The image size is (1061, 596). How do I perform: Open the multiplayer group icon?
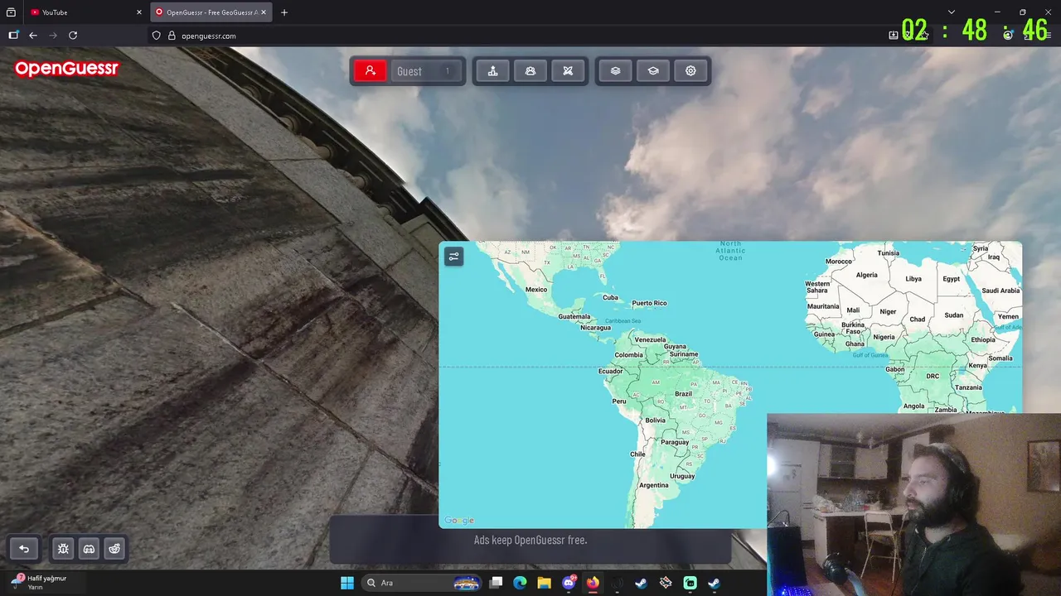coord(530,71)
